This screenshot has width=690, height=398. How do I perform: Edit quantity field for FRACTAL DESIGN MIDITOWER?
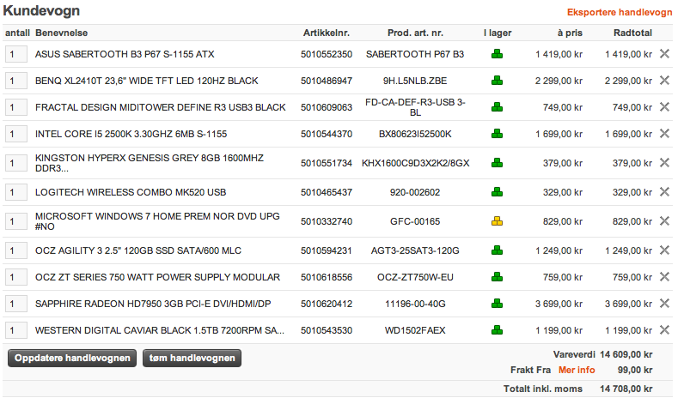pyautogui.click(x=15, y=107)
